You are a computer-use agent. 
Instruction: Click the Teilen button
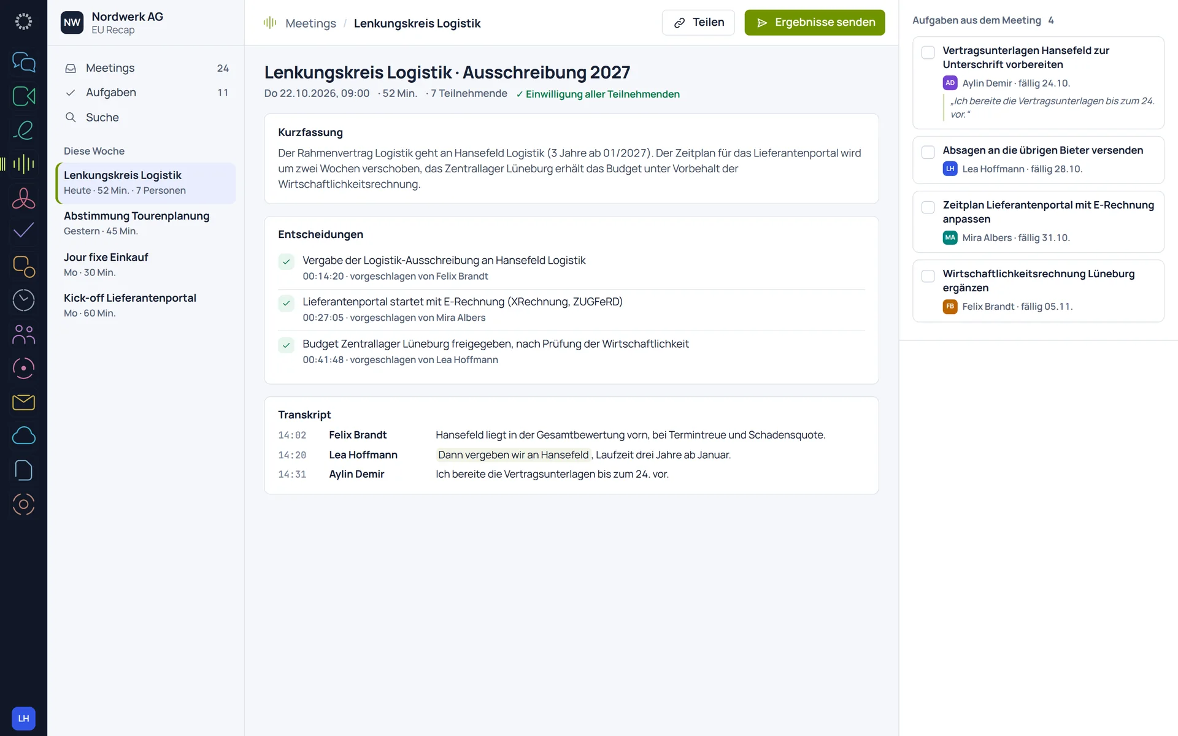(x=698, y=23)
